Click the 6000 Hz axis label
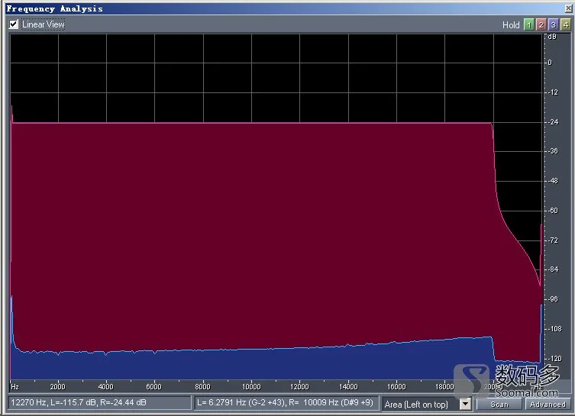575x416 pixels. tap(153, 386)
